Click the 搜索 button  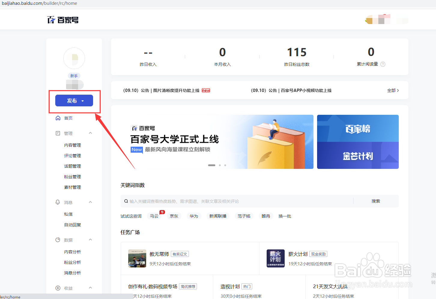tap(376, 201)
